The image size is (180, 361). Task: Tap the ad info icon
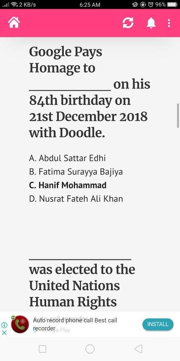pyautogui.click(x=4, y=325)
